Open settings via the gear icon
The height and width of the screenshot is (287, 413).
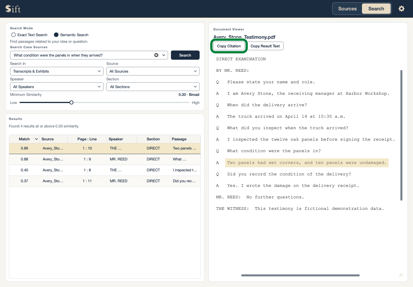402,9
